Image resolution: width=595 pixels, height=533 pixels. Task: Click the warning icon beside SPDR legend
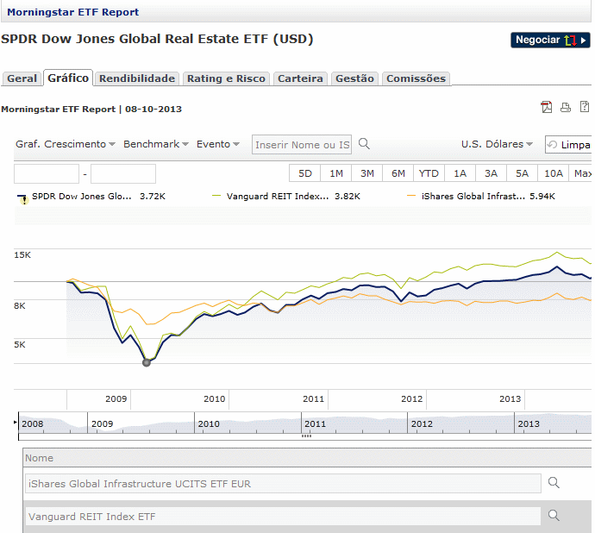point(24,200)
